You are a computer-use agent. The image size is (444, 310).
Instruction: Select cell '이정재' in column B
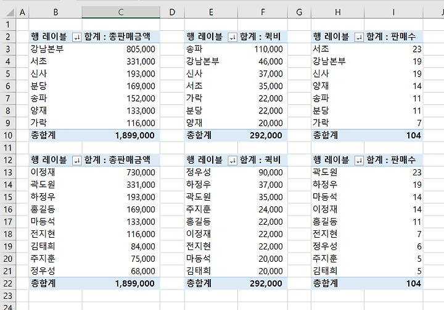click(x=55, y=172)
